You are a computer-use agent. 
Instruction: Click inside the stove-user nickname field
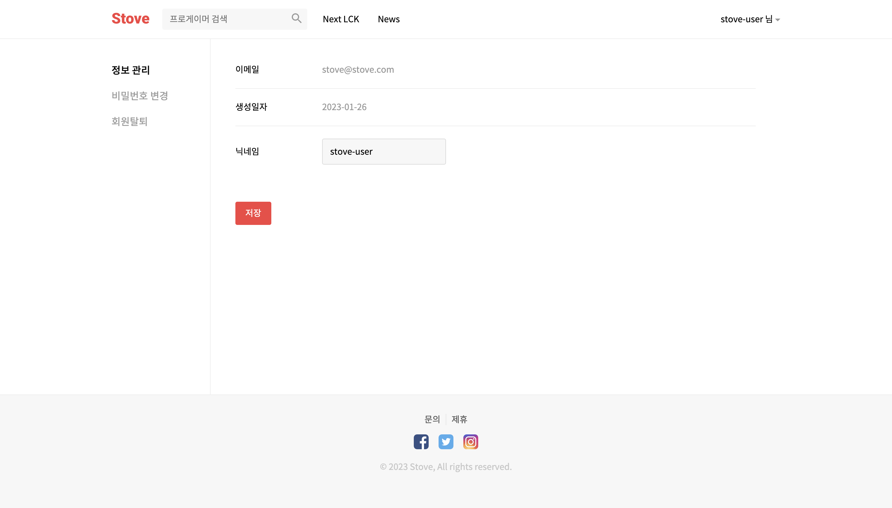tap(383, 151)
